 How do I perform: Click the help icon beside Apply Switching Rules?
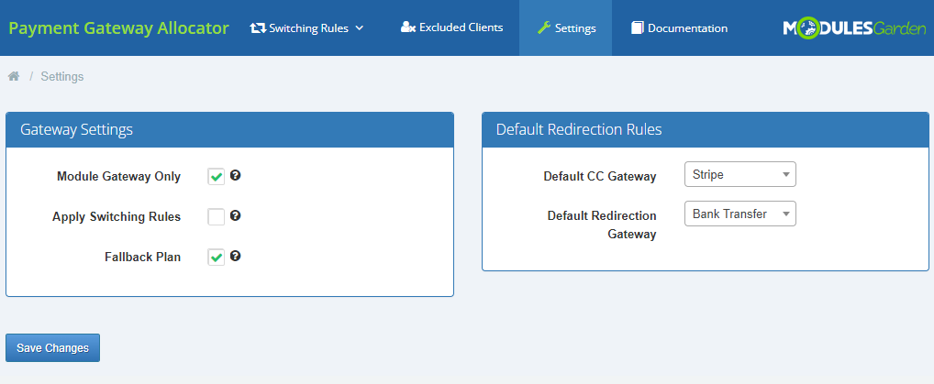click(x=235, y=215)
